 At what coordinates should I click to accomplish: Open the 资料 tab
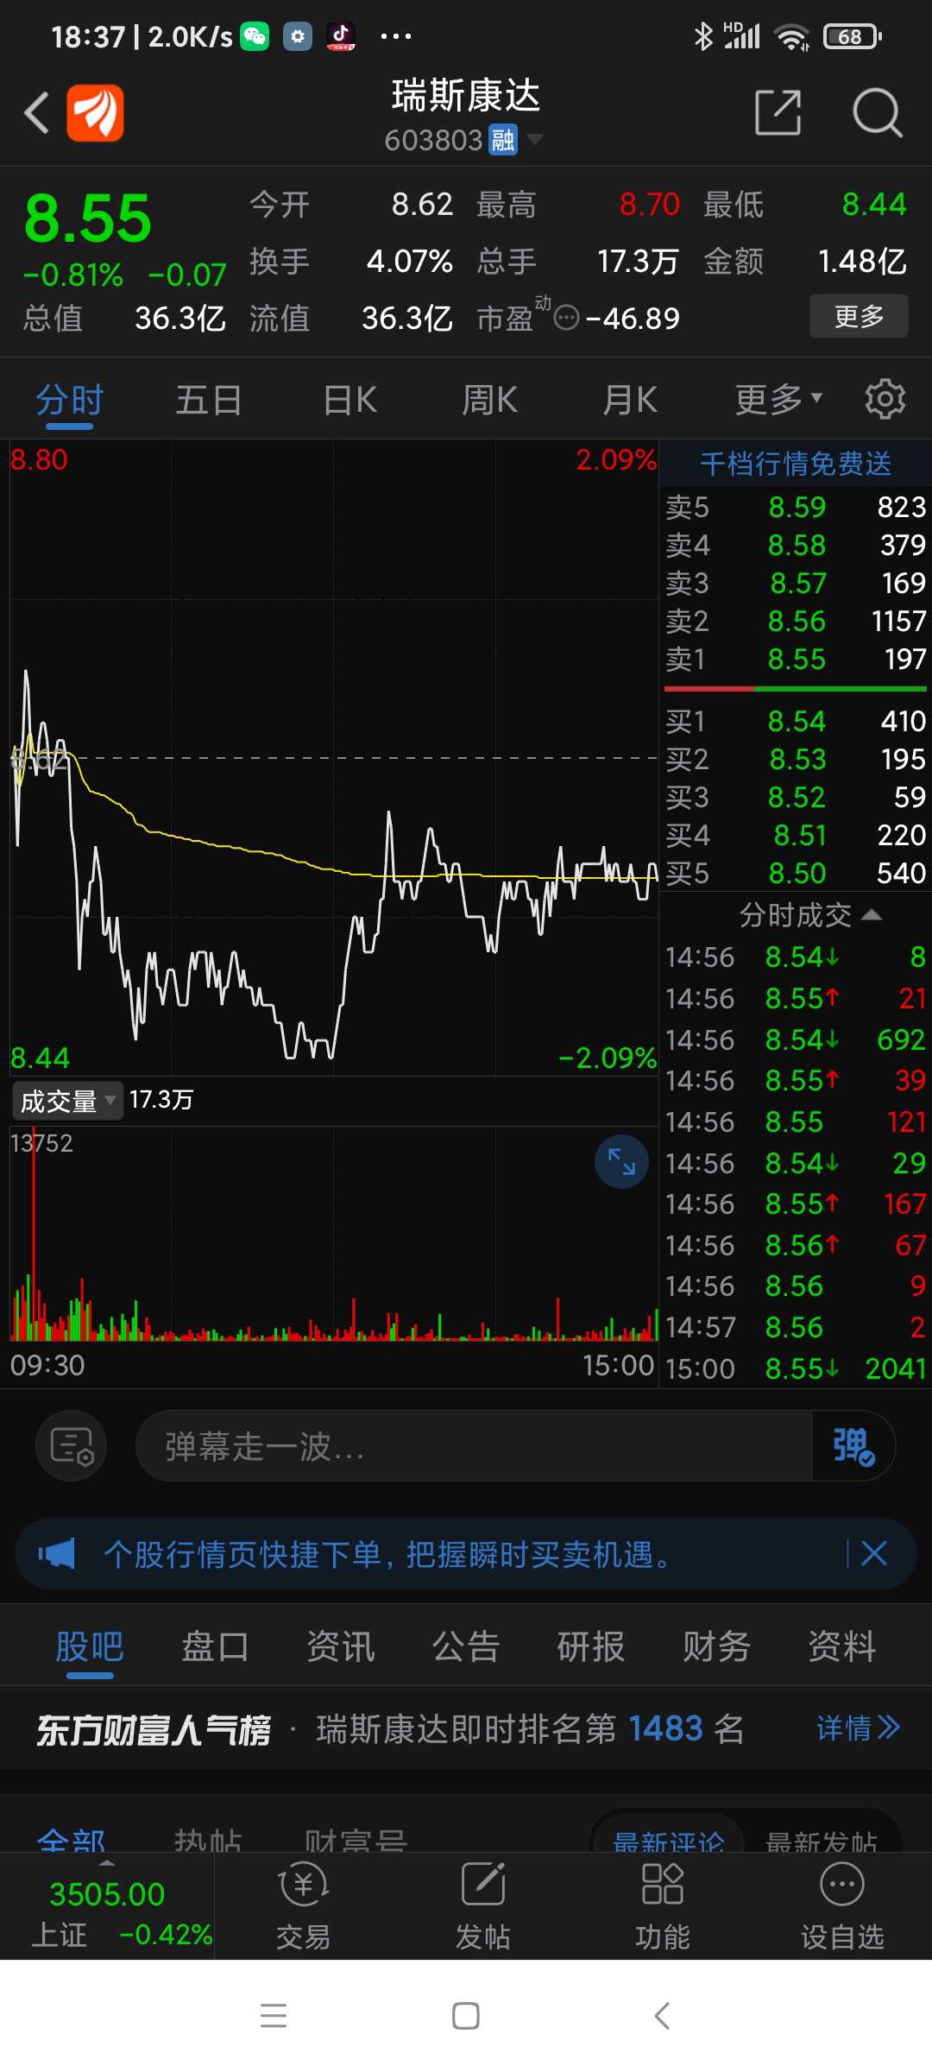(842, 1646)
